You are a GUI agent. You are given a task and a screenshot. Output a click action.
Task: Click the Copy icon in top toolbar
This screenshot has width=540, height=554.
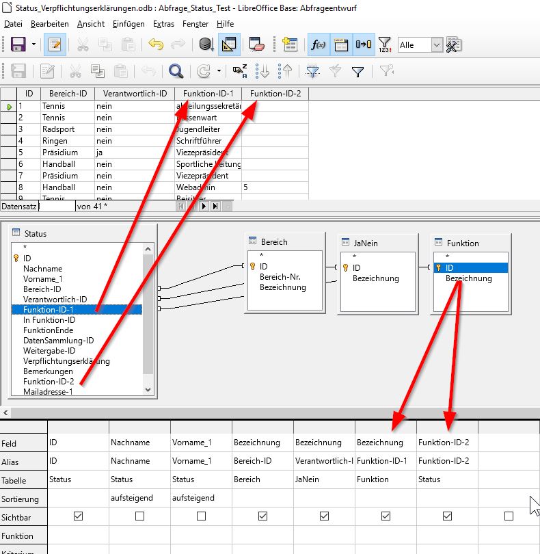tap(105, 45)
